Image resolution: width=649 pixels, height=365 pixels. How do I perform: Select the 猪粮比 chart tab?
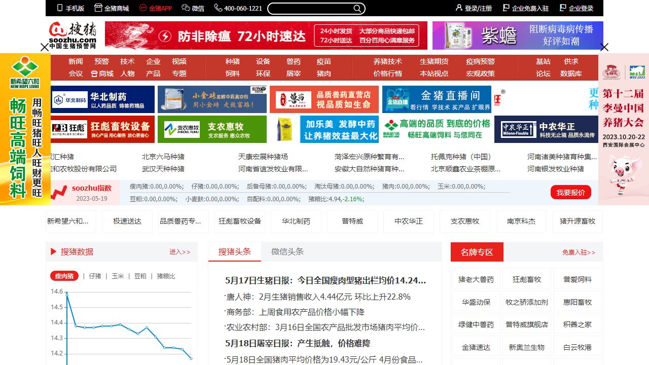point(166,276)
